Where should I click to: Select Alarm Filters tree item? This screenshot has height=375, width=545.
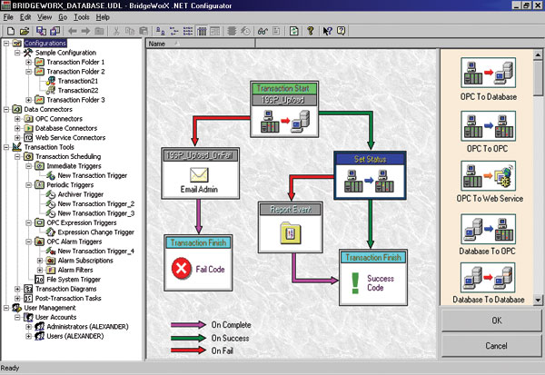[x=75, y=270]
